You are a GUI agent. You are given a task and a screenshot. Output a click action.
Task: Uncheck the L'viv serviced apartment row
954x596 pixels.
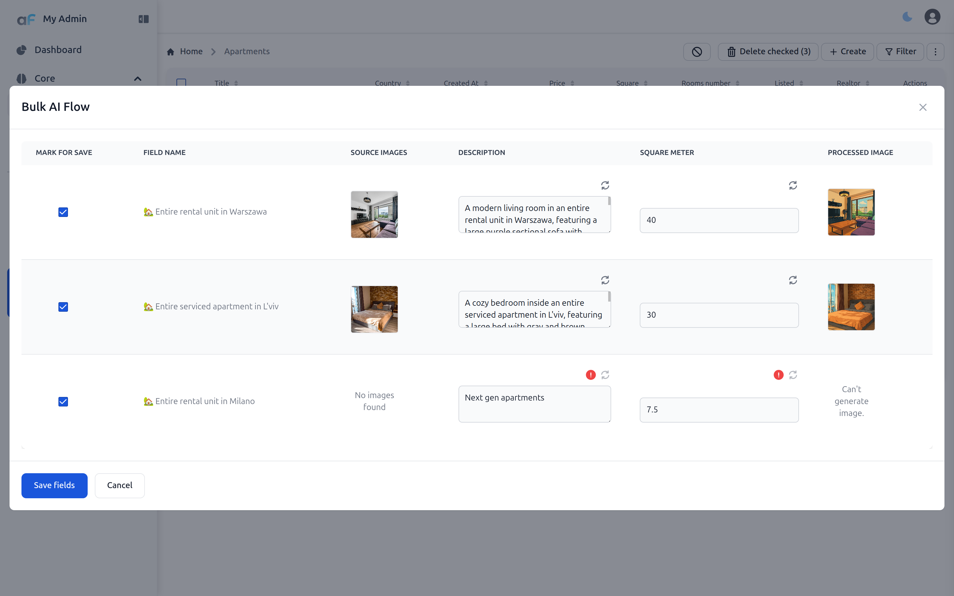63,307
